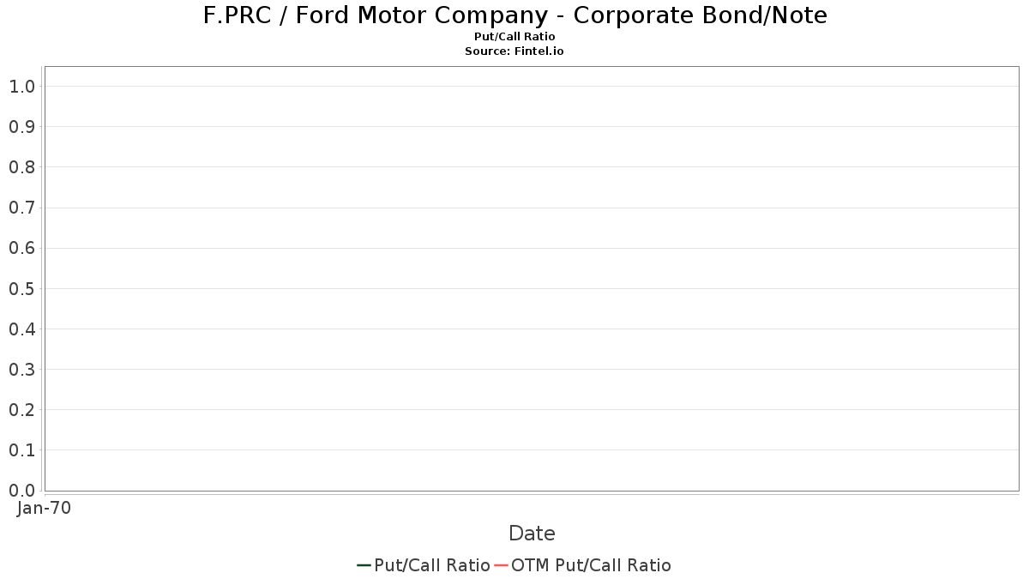Click the dark green Put/Call Ratio legend line
The image size is (1029, 579).
pyautogui.click(x=364, y=565)
